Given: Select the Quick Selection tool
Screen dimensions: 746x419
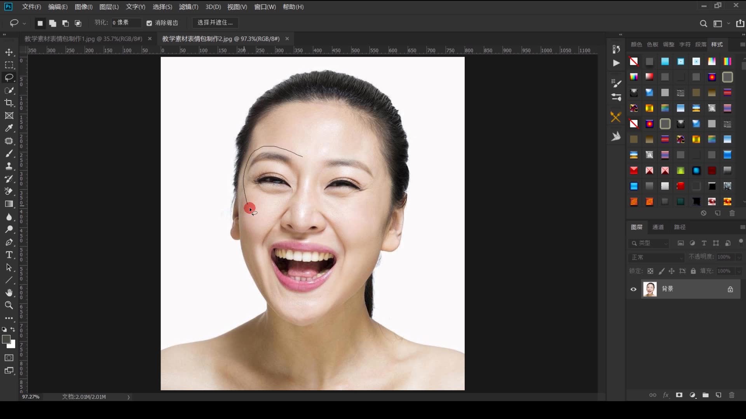Looking at the screenshot, I should click(x=9, y=90).
